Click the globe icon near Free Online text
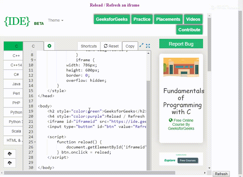 point(171,121)
